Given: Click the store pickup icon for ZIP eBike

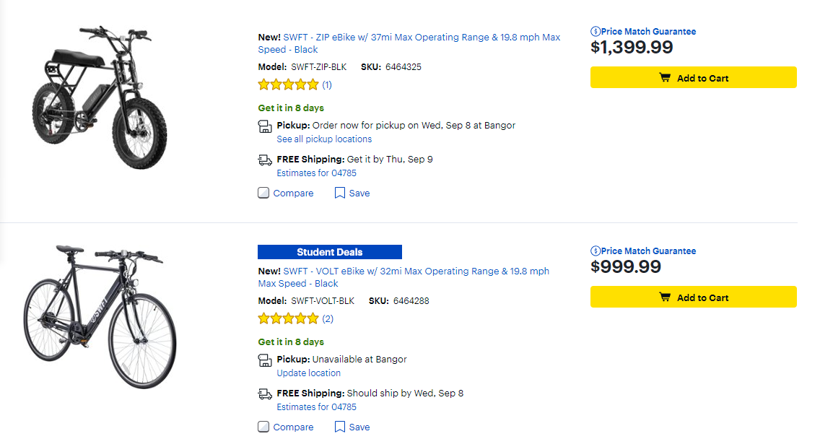Looking at the screenshot, I should [x=265, y=126].
